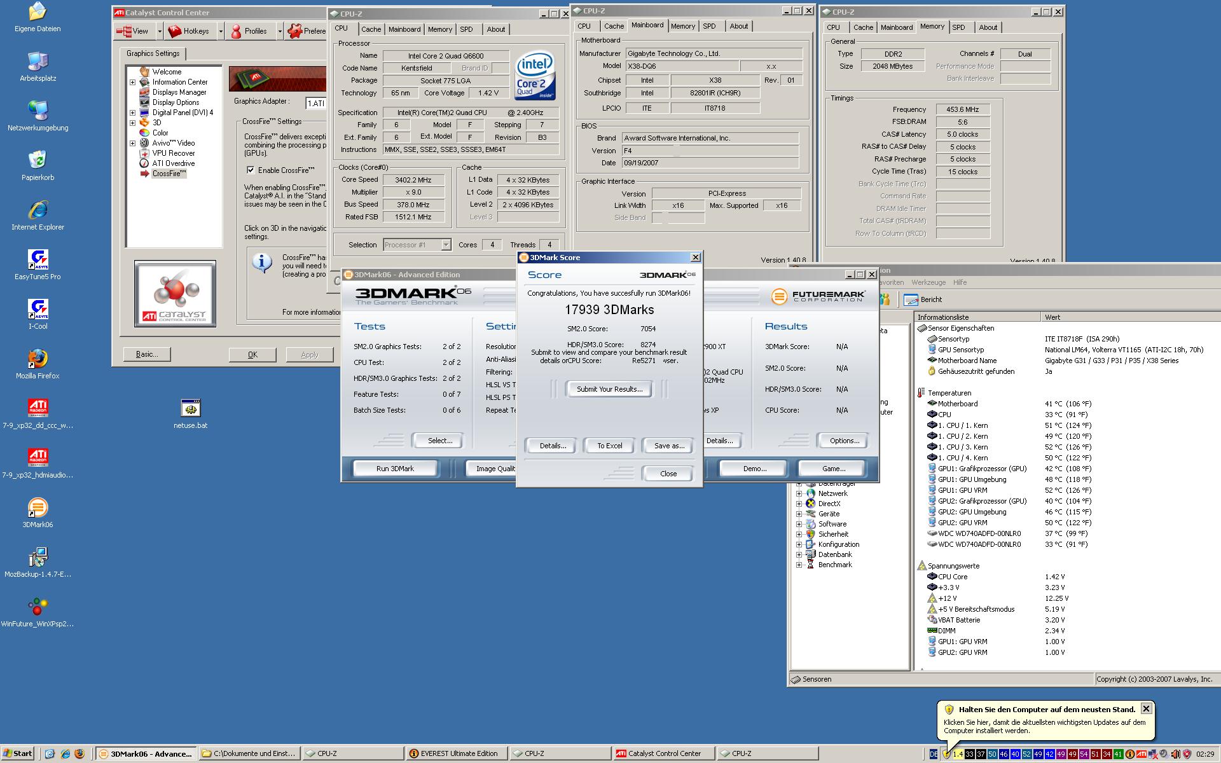Toggle the Enable CrossFire checkbox

(x=251, y=170)
